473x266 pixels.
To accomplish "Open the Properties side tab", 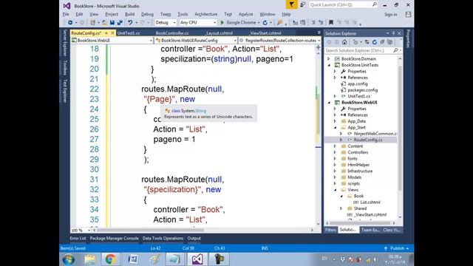I will (408, 38).
